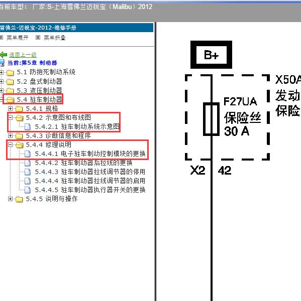Click folder icon of 5.4.3 诊断信息和程序
Screen dimensions: 301x301
coord(19,136)
